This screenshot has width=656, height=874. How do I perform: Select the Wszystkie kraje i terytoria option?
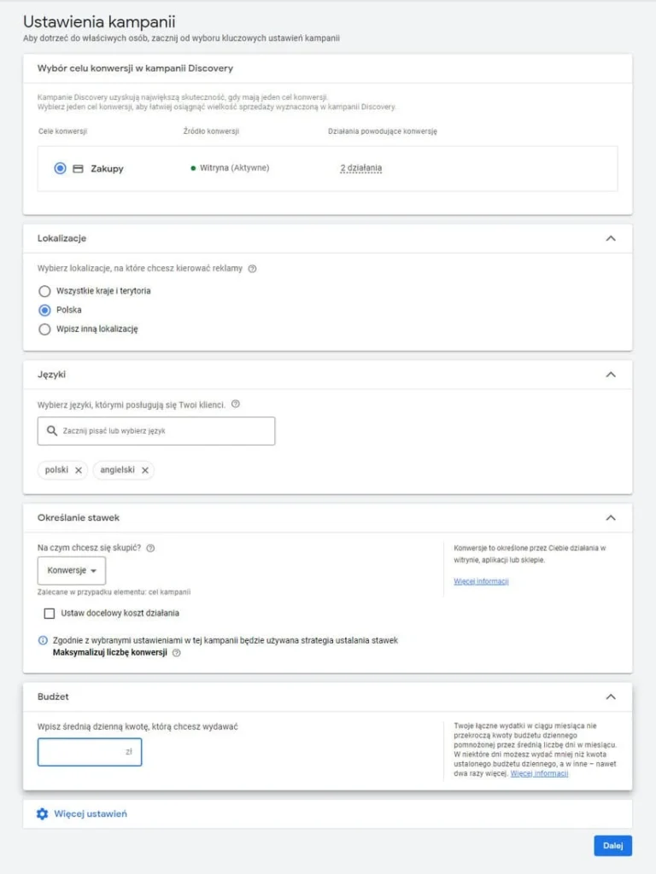(x=44, y=290)
